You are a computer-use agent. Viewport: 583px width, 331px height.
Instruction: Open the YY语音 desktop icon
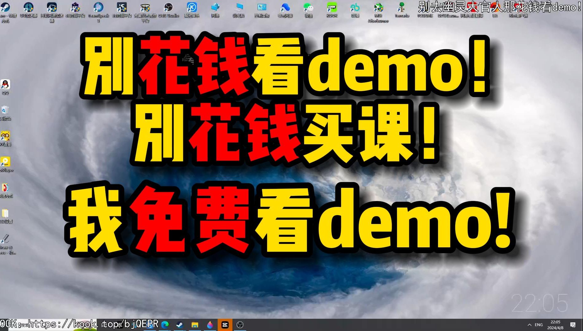[x=5, y=139]
